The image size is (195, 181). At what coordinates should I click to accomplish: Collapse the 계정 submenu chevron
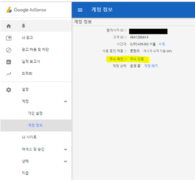[x=66, y=101]
